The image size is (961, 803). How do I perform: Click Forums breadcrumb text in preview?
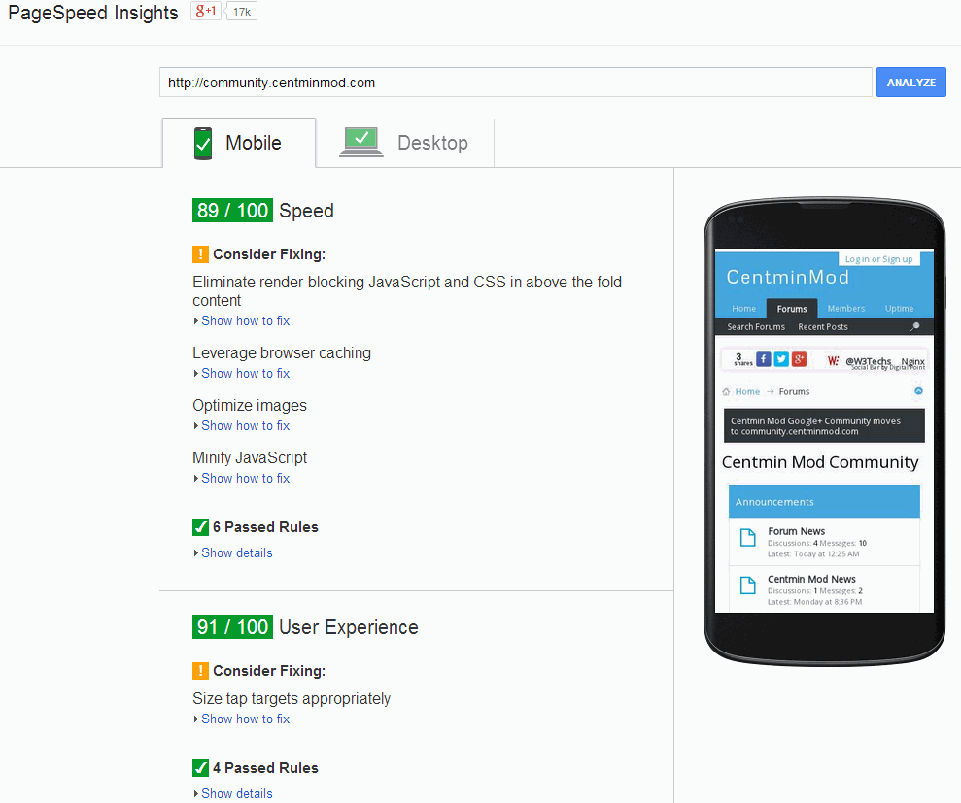pyautogui.click(x=794, y=392)
